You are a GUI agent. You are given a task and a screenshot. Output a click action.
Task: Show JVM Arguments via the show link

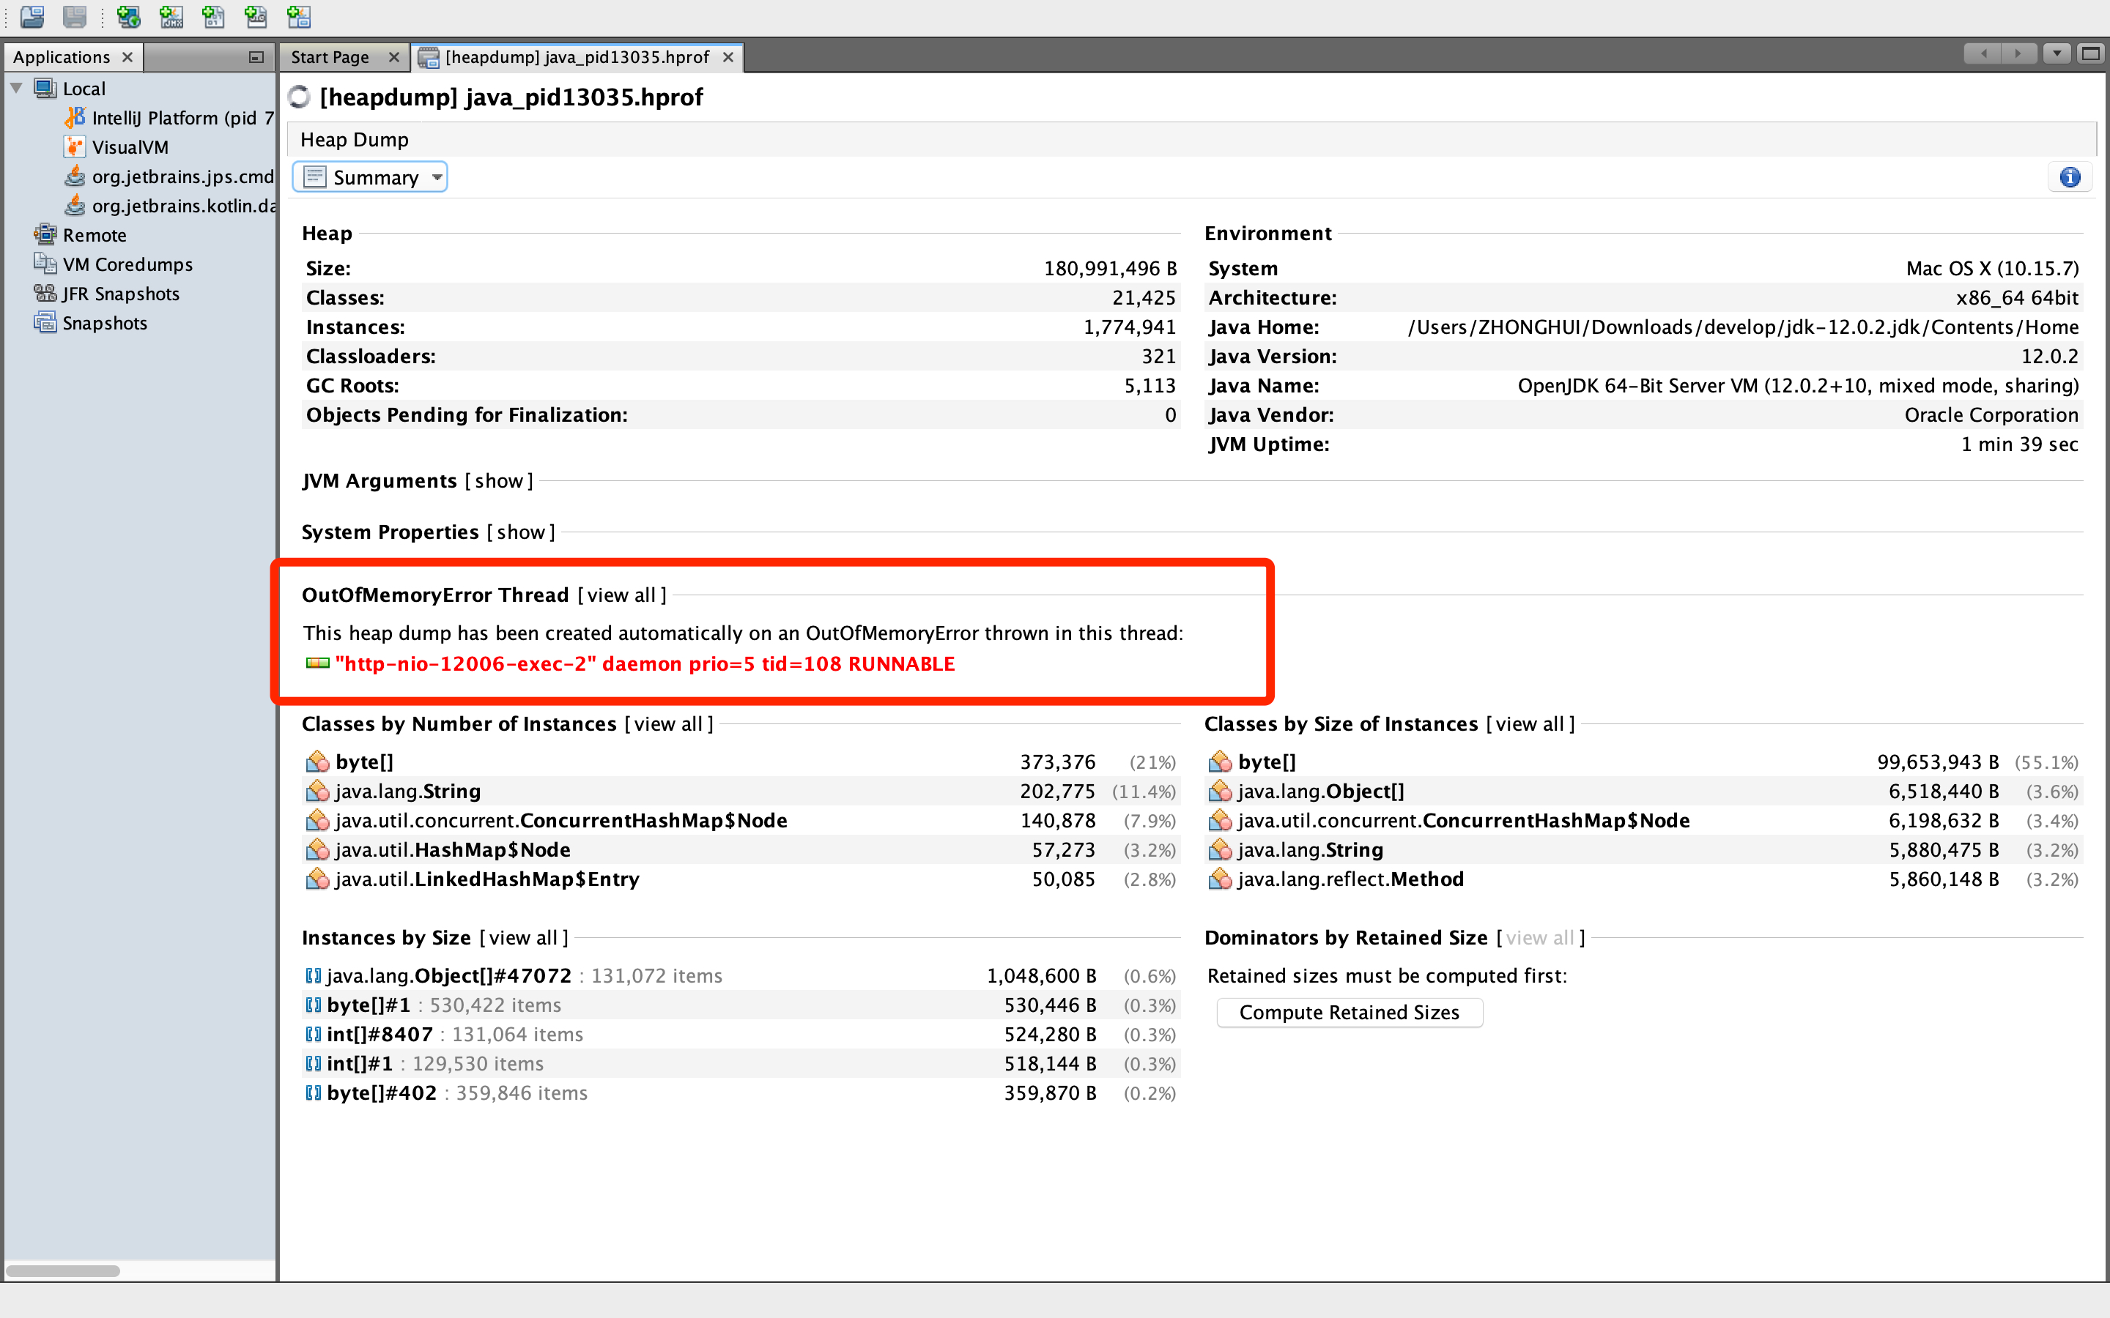coord(498,480)
